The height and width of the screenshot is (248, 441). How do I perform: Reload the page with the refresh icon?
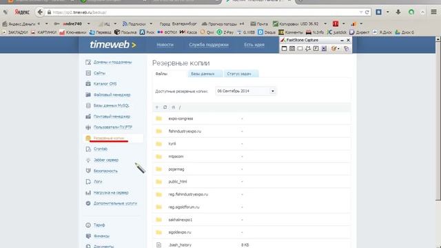coord(367,12)
